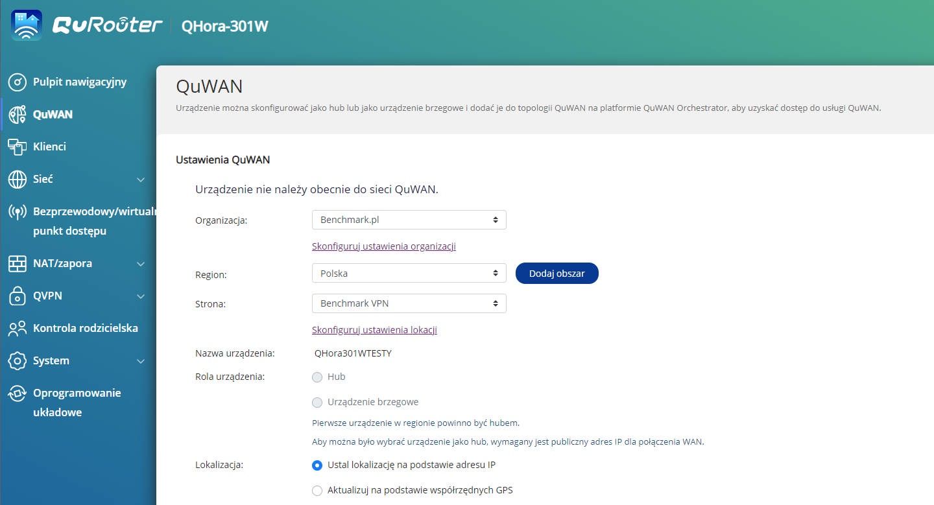Select Aktualizuj na podstawie współrzędnych GPS

click(x=317, y=491)
